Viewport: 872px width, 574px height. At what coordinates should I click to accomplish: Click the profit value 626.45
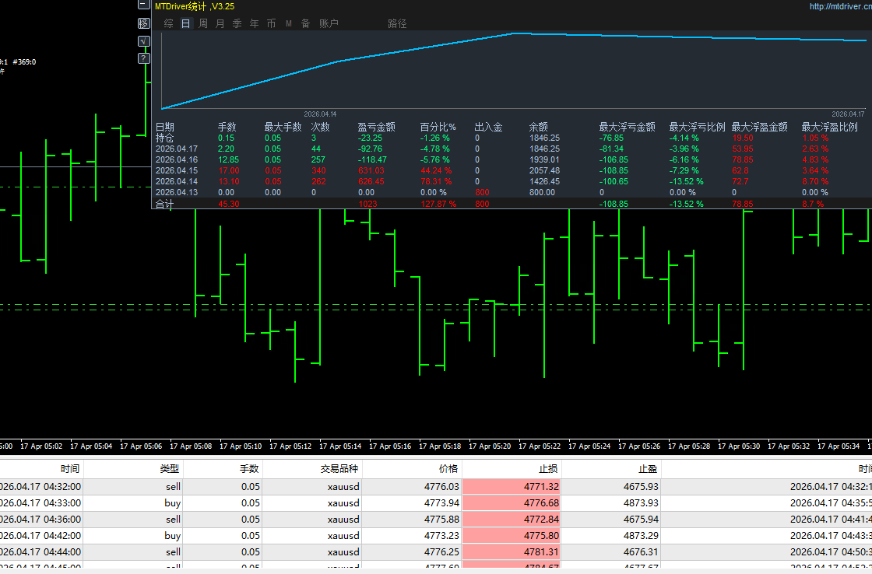click(x=371, y=181)
